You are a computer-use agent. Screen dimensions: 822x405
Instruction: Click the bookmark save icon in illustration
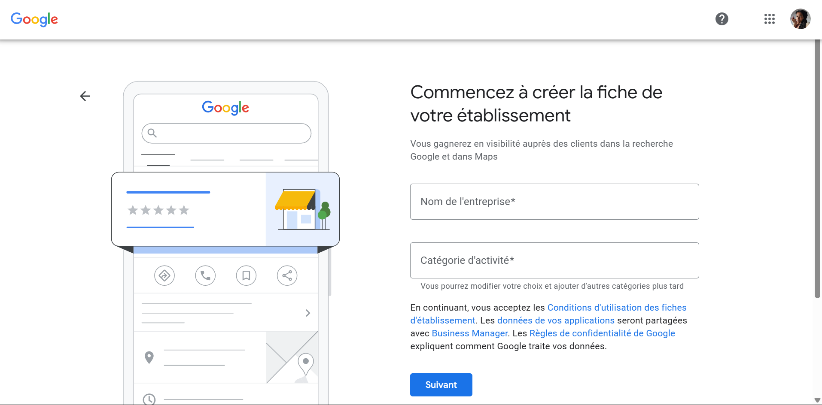[x=246, y=275]
